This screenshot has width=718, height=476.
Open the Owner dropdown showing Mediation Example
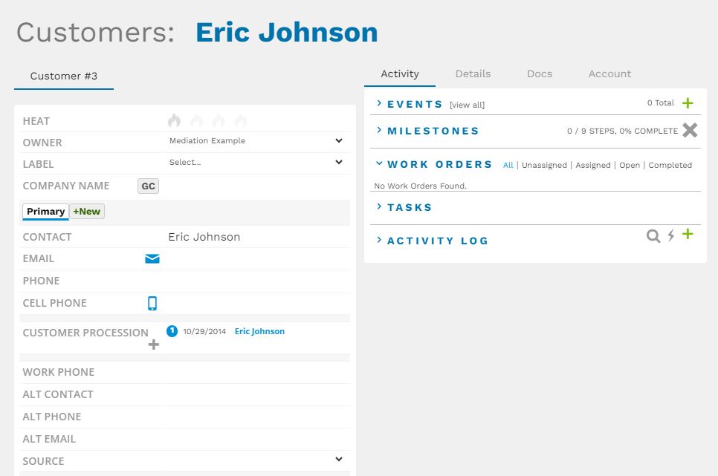(256, 141)
